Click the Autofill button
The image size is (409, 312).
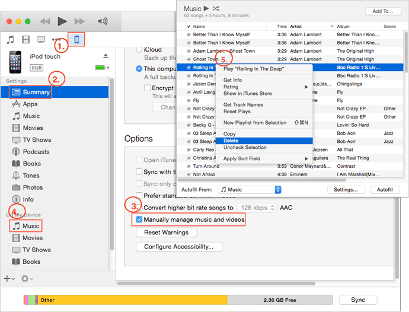pyautogui.click(x=385, y=190)
